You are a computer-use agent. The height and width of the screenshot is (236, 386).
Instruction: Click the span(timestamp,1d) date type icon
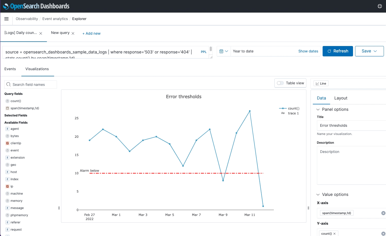tap(7, 108)
